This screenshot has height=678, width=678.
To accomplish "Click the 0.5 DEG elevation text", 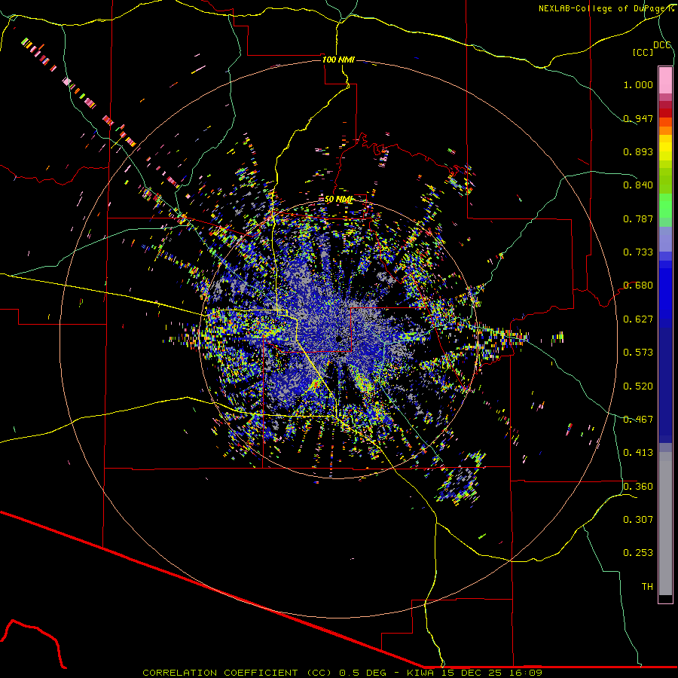I will [x=363, y=673].
